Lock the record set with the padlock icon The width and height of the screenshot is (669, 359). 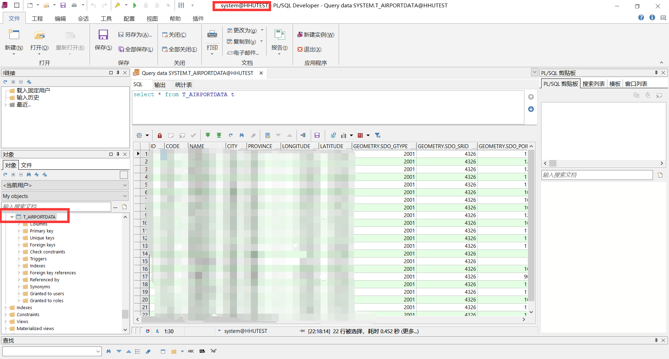[160, 135]
